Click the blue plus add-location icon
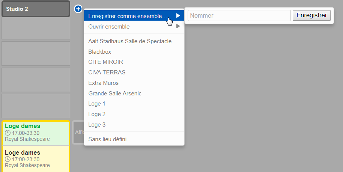 coord(78,8)
